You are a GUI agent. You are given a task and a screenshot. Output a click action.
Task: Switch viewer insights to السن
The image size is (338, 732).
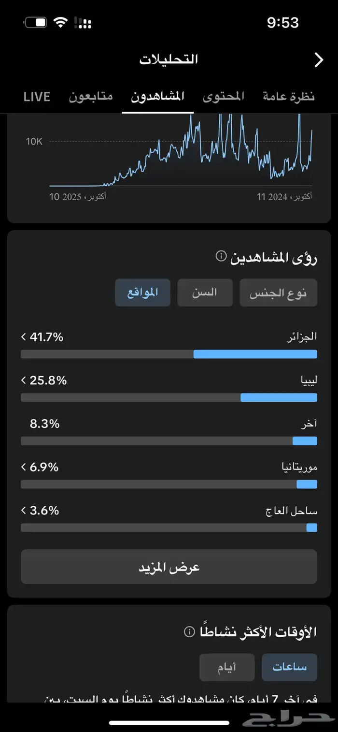[205, 293]
